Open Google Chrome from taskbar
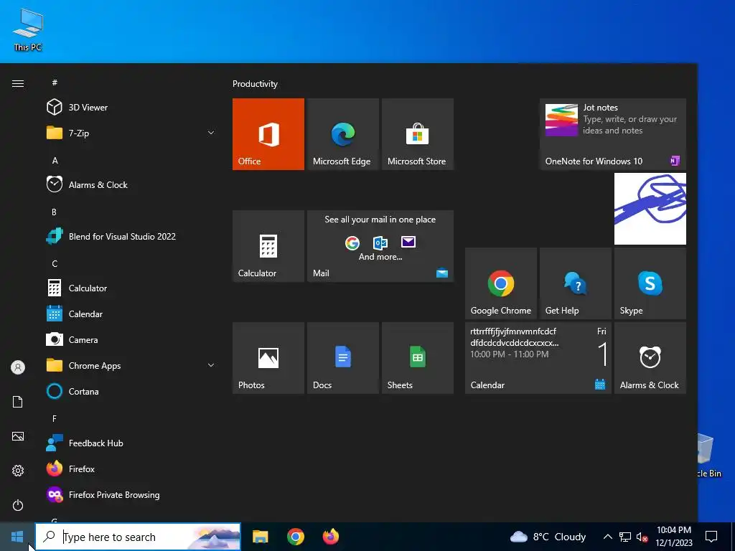Screen dimensions: 735x551 tap(295, 537)
